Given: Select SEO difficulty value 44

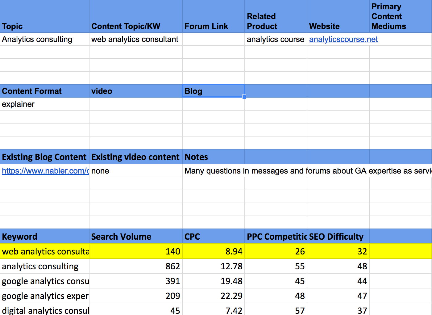Looking at the screenshot, I should coord(338,281).
